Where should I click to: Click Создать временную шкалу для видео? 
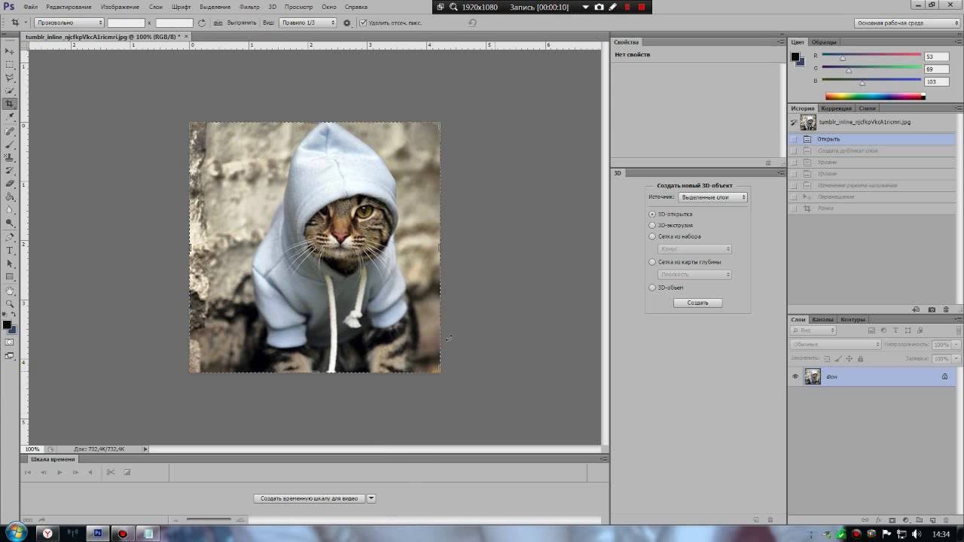click(309, 498)
